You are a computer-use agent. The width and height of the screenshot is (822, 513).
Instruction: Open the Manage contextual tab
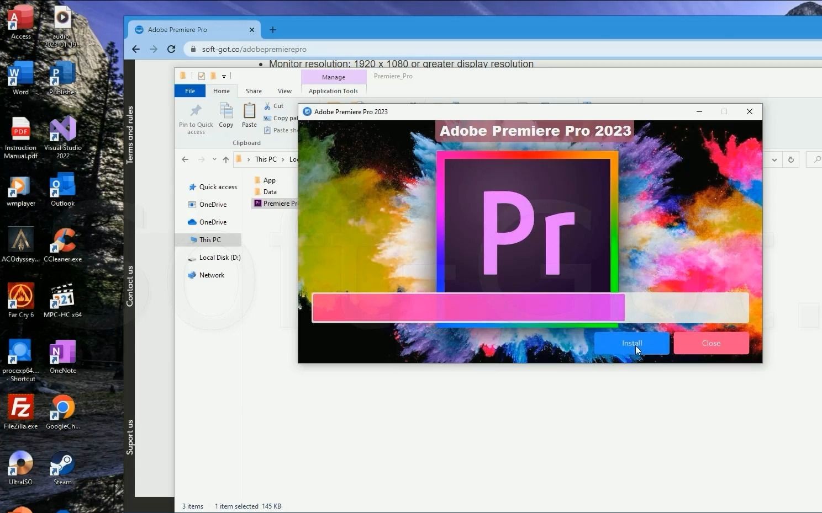334,77
